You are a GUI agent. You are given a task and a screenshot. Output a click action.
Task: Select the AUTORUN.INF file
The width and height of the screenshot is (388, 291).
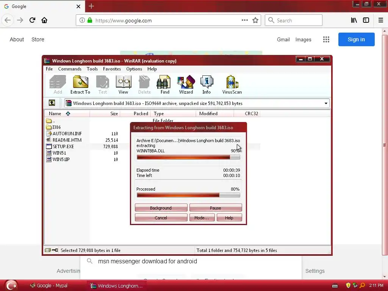pyautogui.click(x=64, y=134)
